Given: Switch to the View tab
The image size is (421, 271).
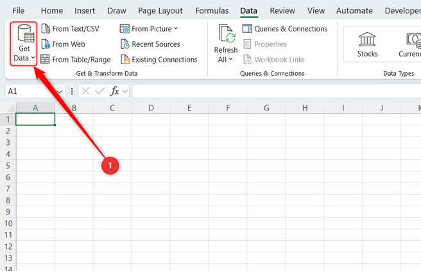Looking at the screenshot, I should 316,11.
